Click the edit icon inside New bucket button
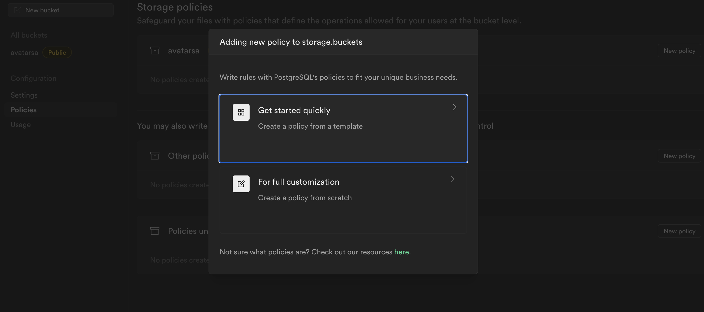 (17, 10)
